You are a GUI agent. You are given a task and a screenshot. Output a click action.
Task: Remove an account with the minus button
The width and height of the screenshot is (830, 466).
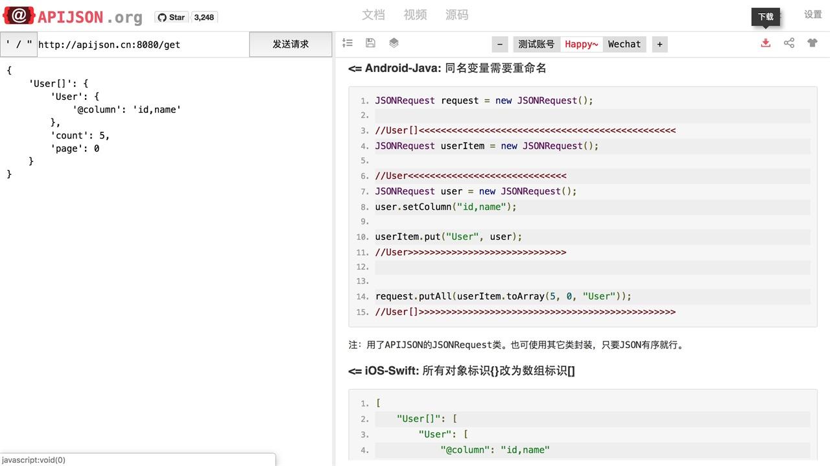[x=499, y=44]
